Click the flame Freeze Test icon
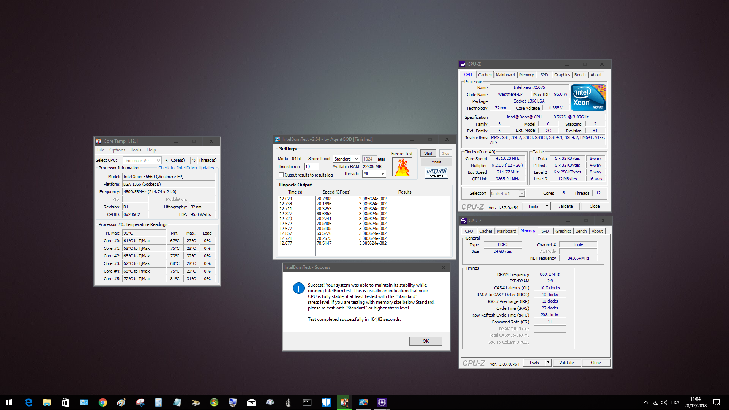Viewport: 729px width, 410px height. 402,166
